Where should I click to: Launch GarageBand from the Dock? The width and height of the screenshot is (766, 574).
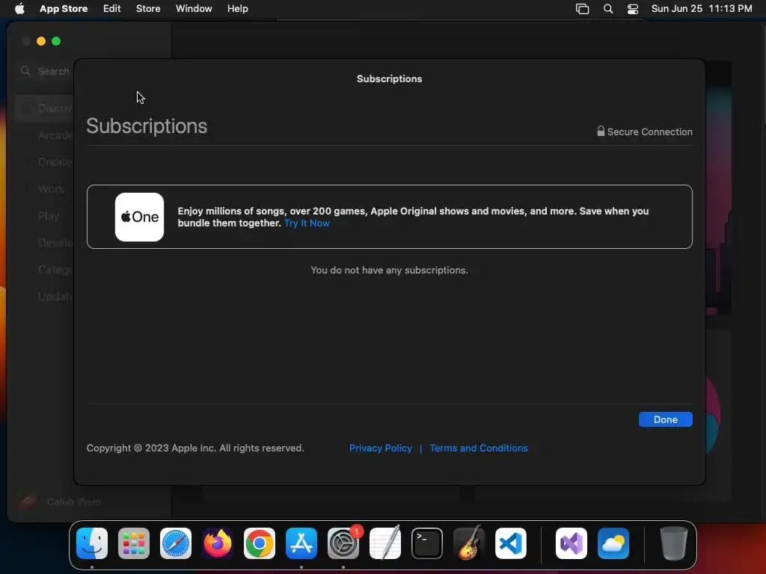coord(469,543)
